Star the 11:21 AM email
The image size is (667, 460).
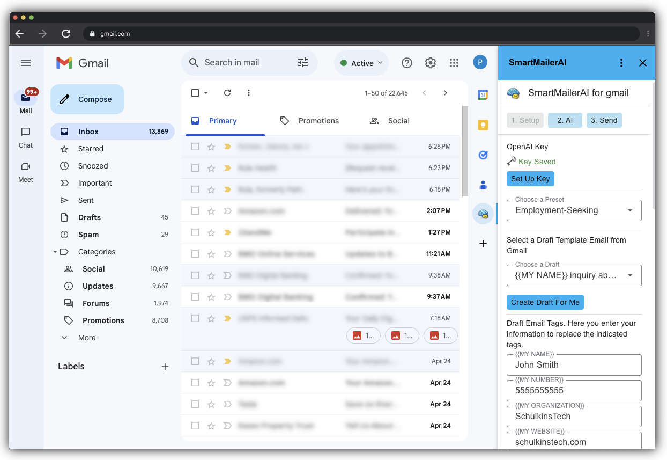[211, 254]
